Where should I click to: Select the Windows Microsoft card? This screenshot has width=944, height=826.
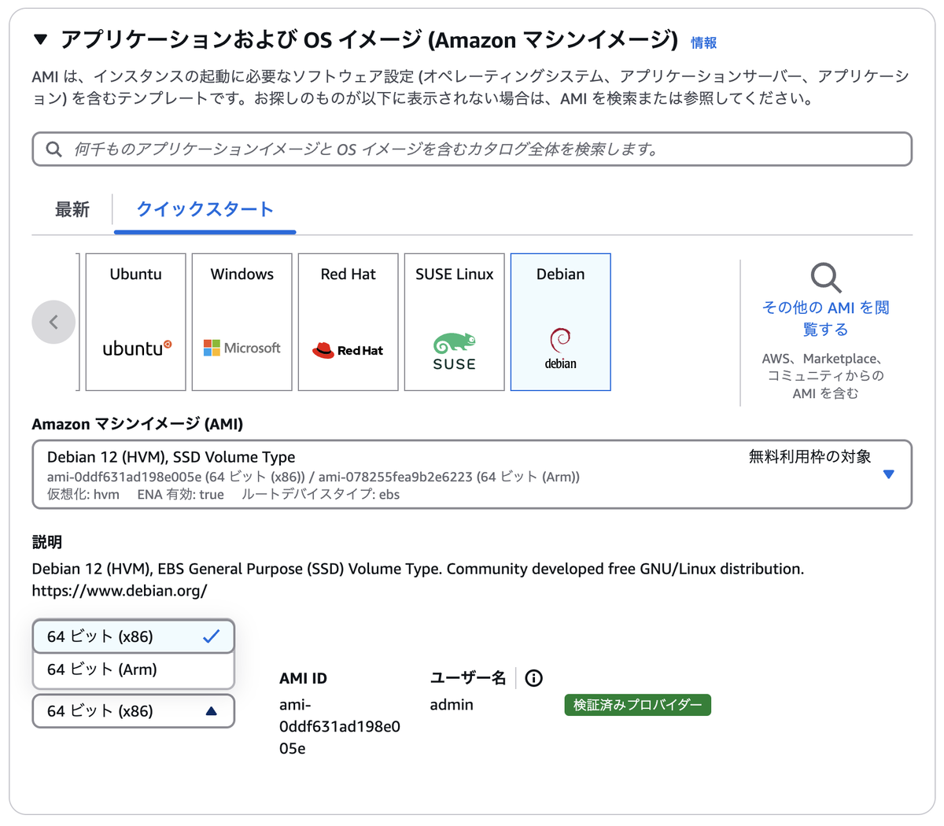pos(242,322)
